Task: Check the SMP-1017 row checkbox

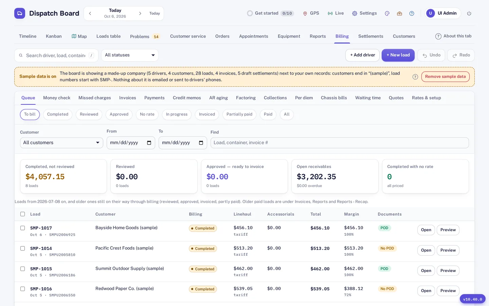Action: click(23, 228)
